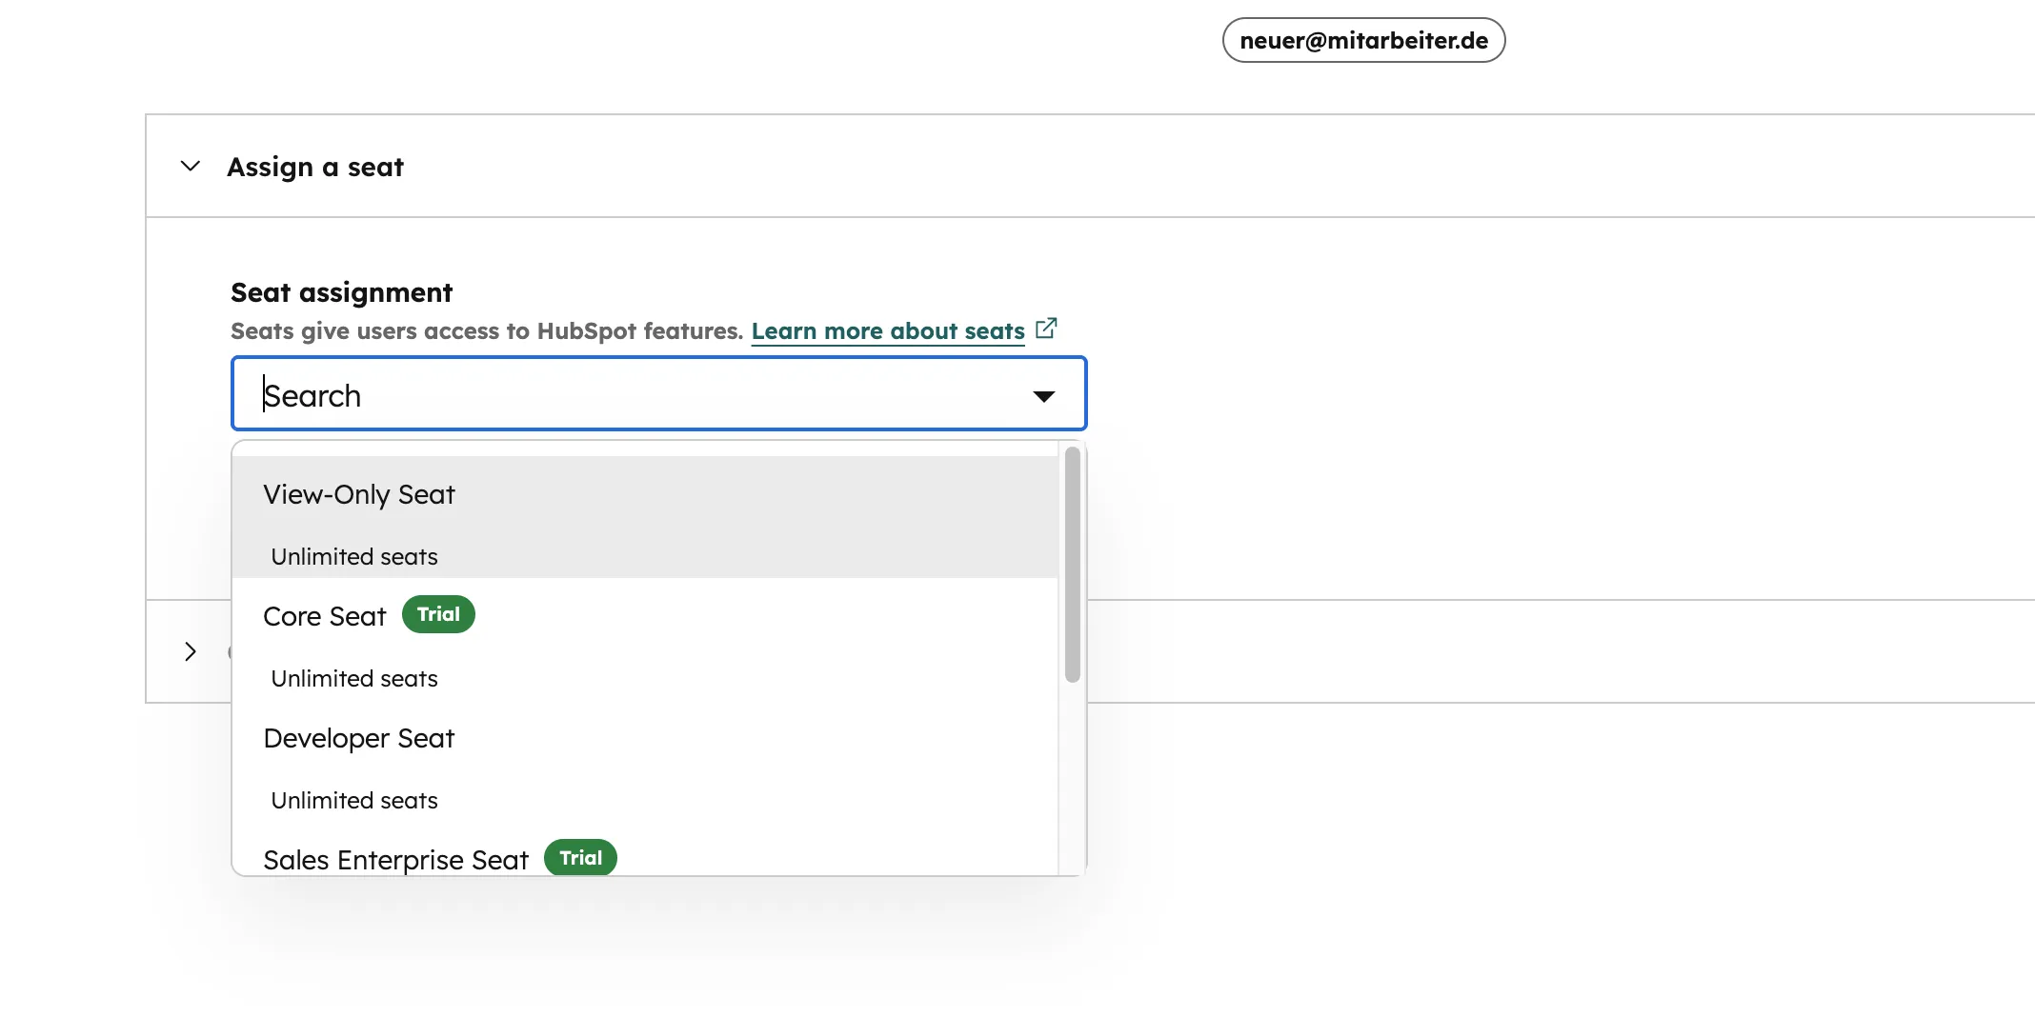Click the "neuer@mitarbeiter.de" email pill
This screenshot has width=2035, height=1017.
pyautogui.click(x=1362, y=40)
